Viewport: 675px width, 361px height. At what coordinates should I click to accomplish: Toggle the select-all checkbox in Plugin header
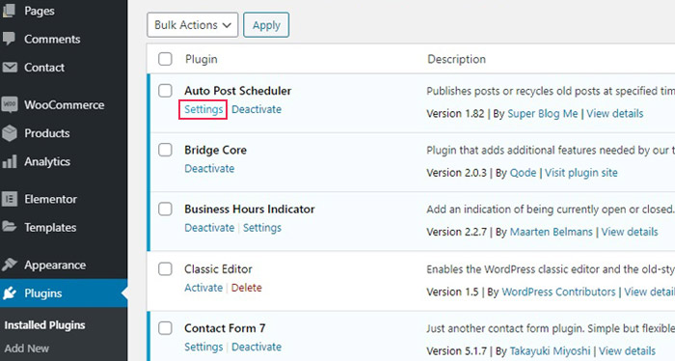165,59
